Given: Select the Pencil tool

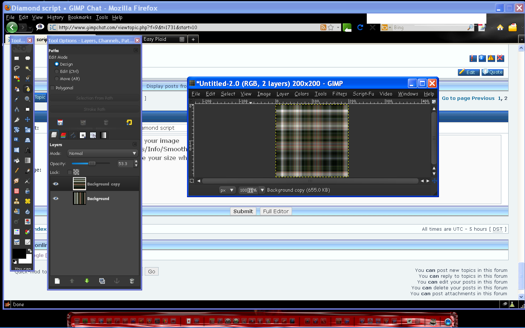Looking at the screenshot, I should 16,170.
